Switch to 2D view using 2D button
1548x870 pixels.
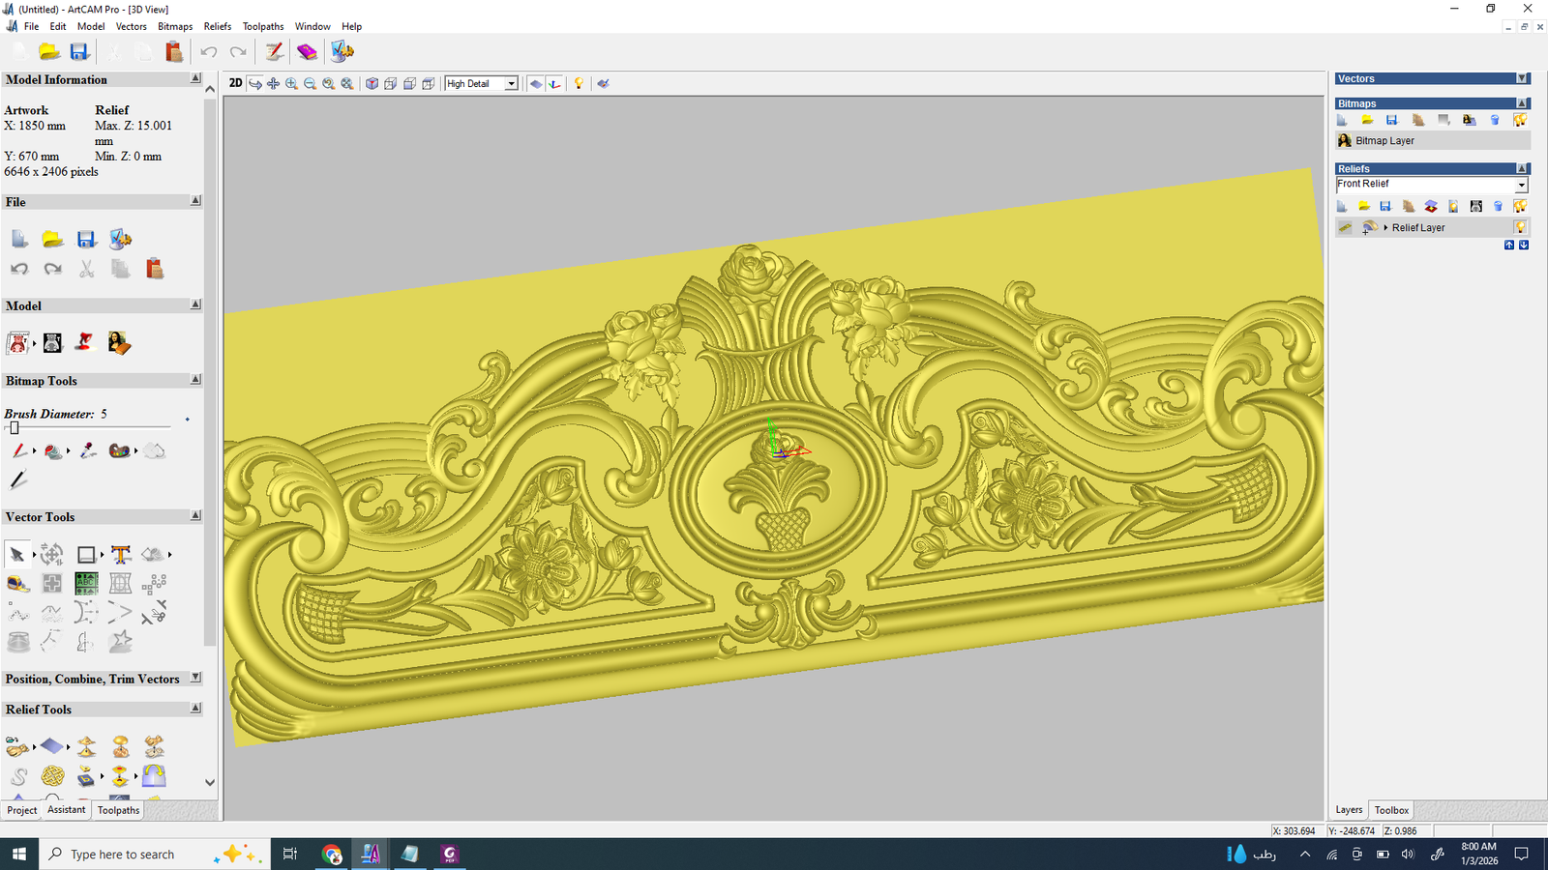point(235,83)
